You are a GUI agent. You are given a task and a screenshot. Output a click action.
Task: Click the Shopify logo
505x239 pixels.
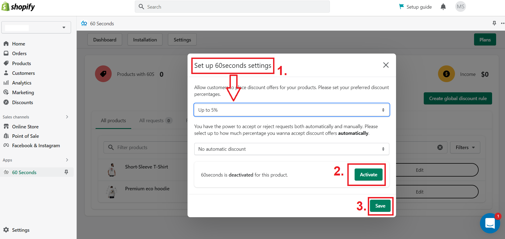click(x=18, y=7)
